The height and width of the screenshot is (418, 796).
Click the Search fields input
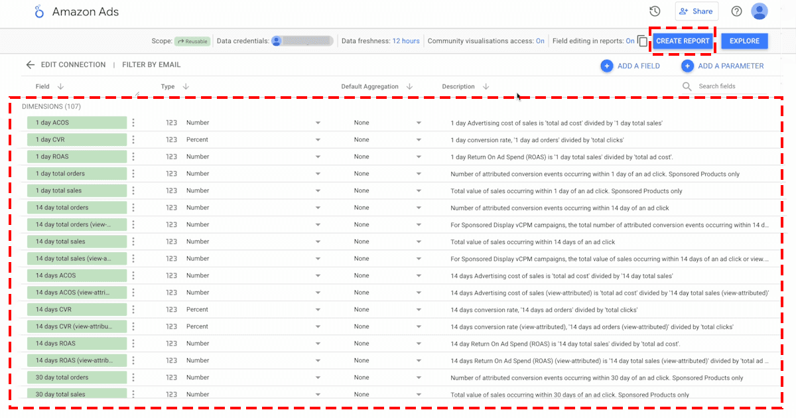point(730,86)
